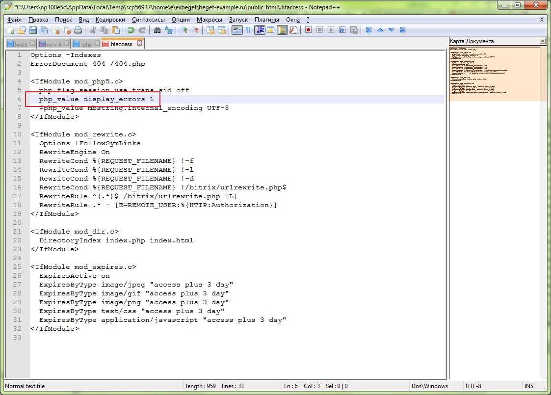Click the Undo arrow icon
Screen dimensions: 551x395
(131, 30)
